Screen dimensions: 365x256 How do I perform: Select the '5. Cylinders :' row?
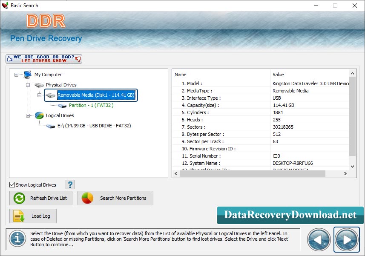[261, 112]
